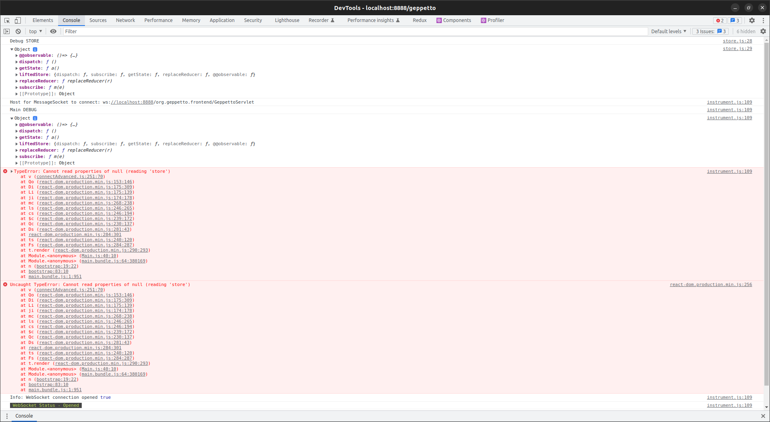770x422 pixels.
Task: Open main.bundle.js:64:380169 link in second error
Action: coord(113,374)
